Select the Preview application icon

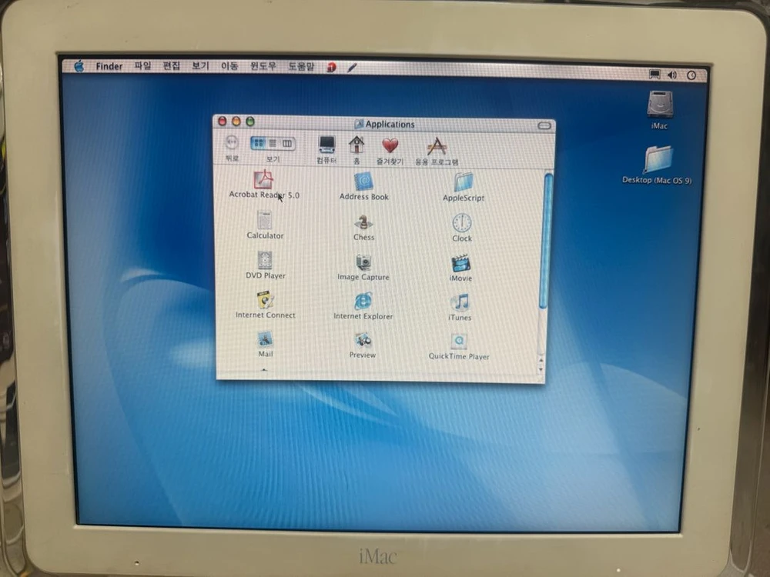[363, 341]
